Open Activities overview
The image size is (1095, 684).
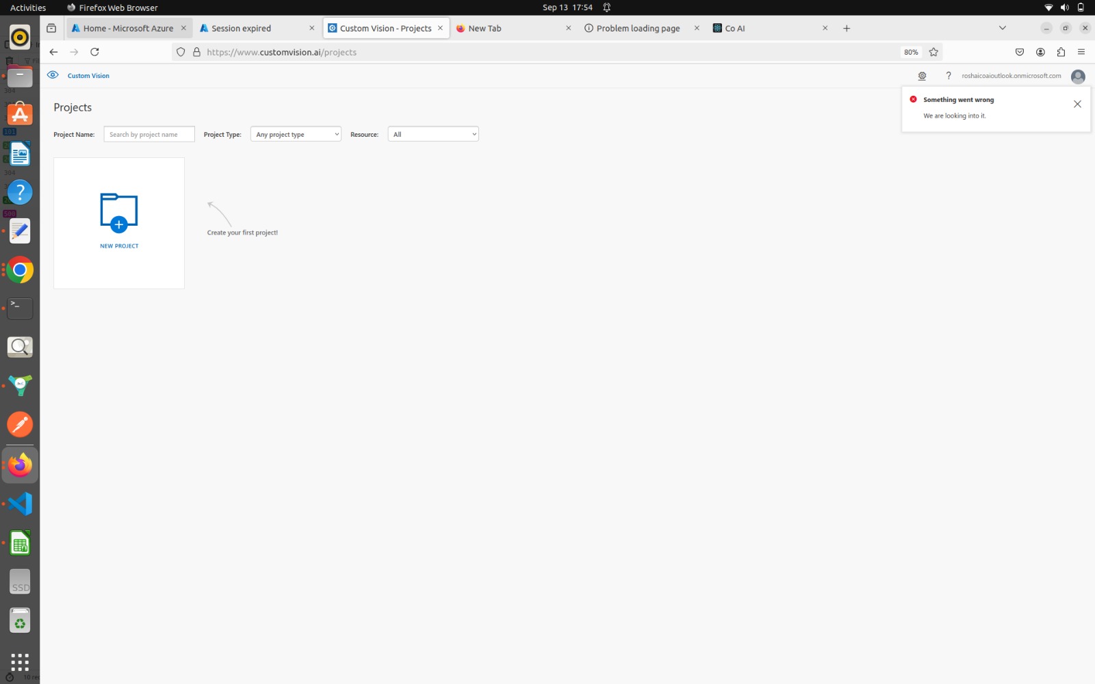click(28, 8)
